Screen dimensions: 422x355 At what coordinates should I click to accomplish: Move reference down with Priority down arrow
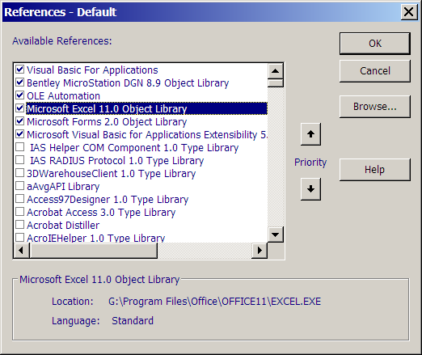click(x=310, y=189)
